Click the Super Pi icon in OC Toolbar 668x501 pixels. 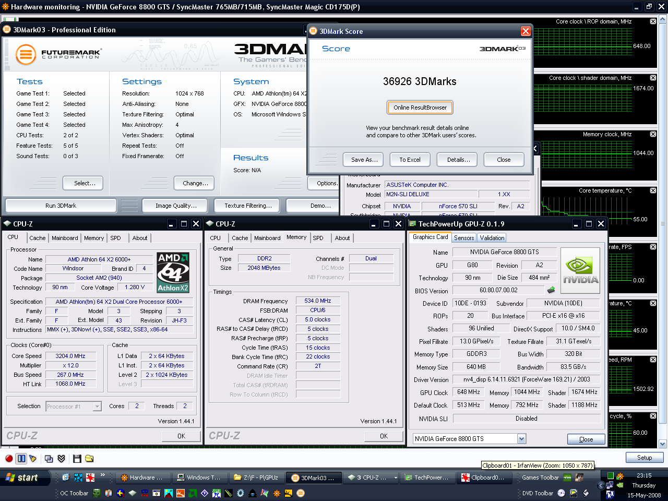[x=216, y=493]
